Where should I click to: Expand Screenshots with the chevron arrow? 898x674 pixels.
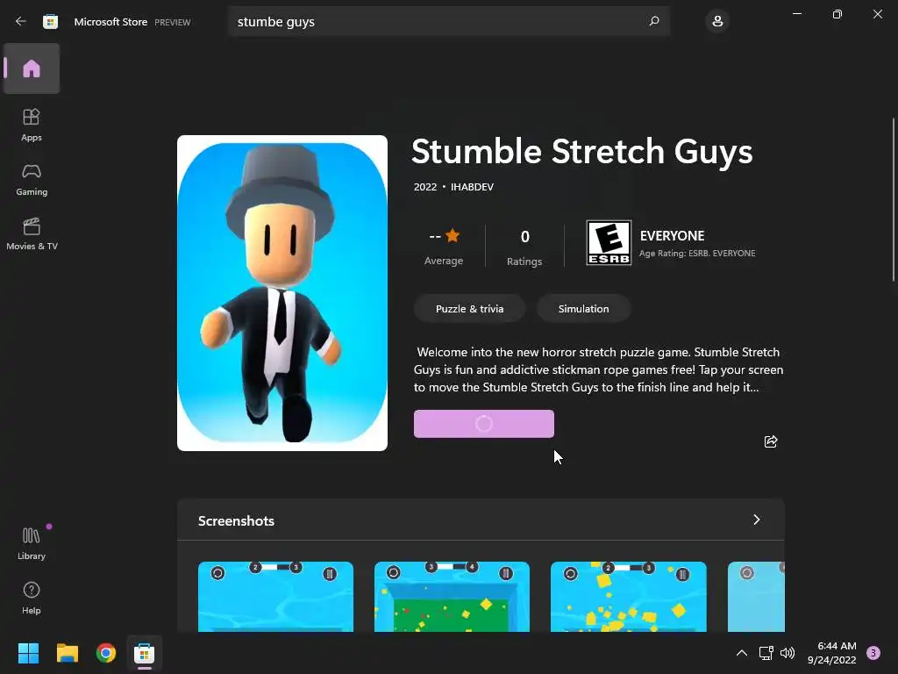tap(757, 520)
